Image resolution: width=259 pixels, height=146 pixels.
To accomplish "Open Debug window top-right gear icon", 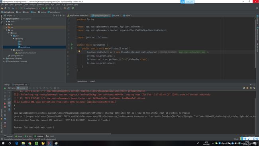I will (x=250, y=85).
